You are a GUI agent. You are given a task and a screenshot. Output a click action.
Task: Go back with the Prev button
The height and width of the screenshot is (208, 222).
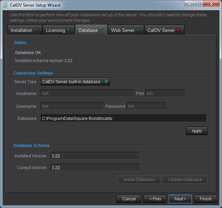[155, 199]
